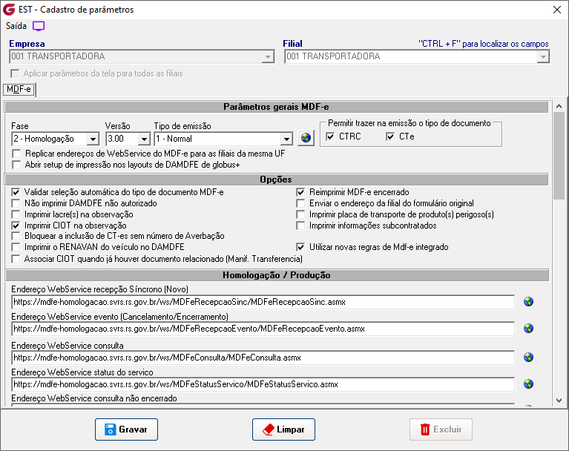Screen dimensions: 569x451
Task: Select the MDF-e tab
Action: click(x=19, y=89)
